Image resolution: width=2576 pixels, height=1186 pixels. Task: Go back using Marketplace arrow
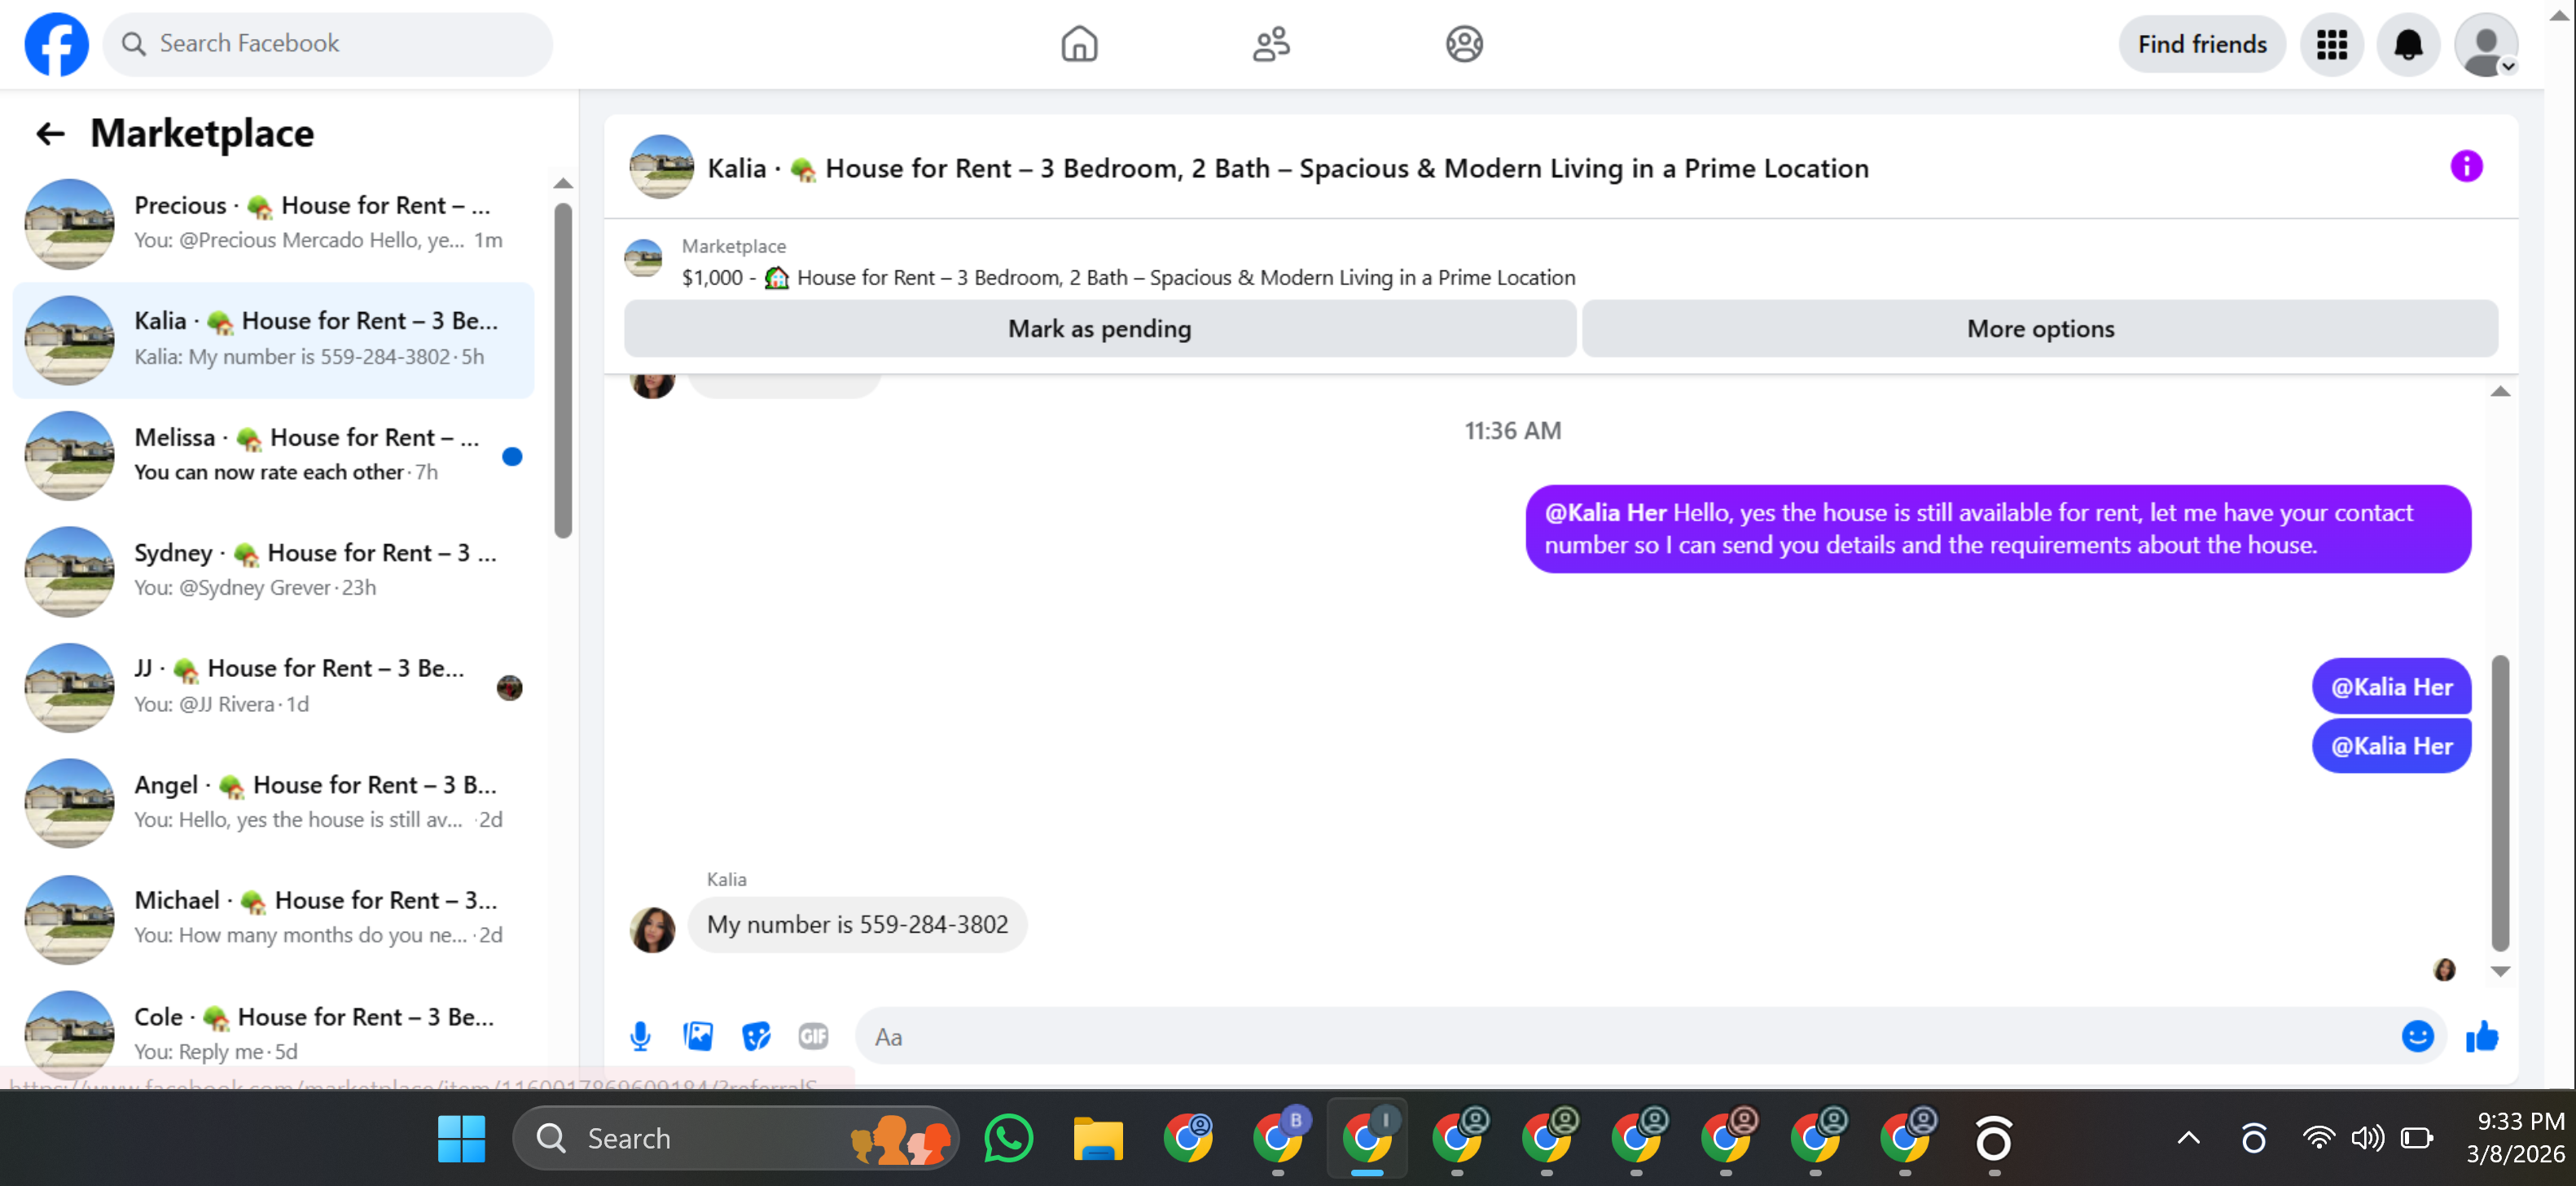coord(50,133)
